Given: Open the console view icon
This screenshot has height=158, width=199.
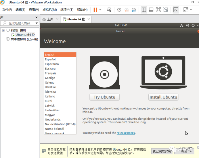Looking at the screenshot, I should pos(176,10).
